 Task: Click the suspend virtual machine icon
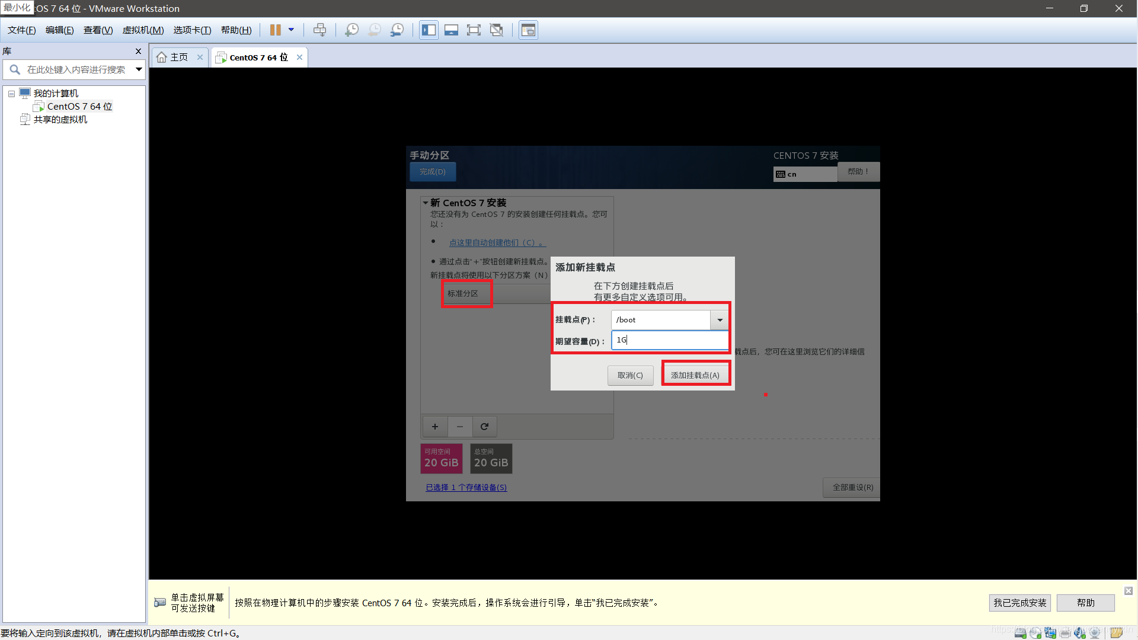[276, 30]
